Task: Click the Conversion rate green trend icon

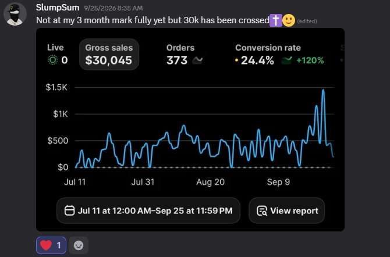Action: 286,60
